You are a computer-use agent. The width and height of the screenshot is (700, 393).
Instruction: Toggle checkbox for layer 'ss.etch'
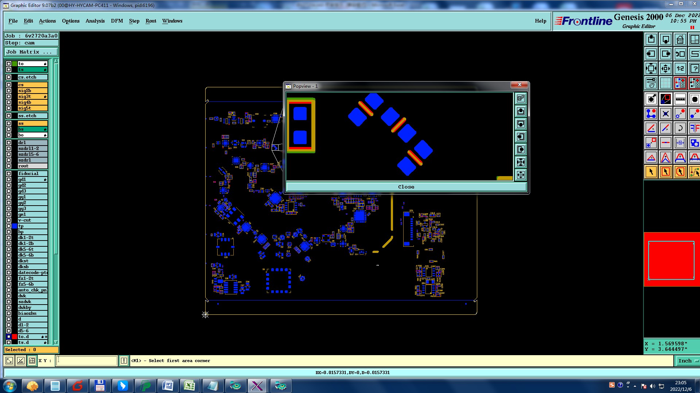coord(9,116)
